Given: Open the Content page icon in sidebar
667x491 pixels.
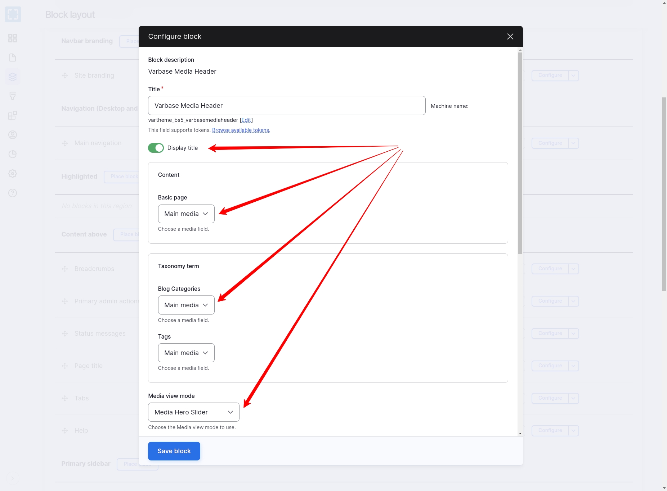Looking at the screenshot, I should 13,58.
